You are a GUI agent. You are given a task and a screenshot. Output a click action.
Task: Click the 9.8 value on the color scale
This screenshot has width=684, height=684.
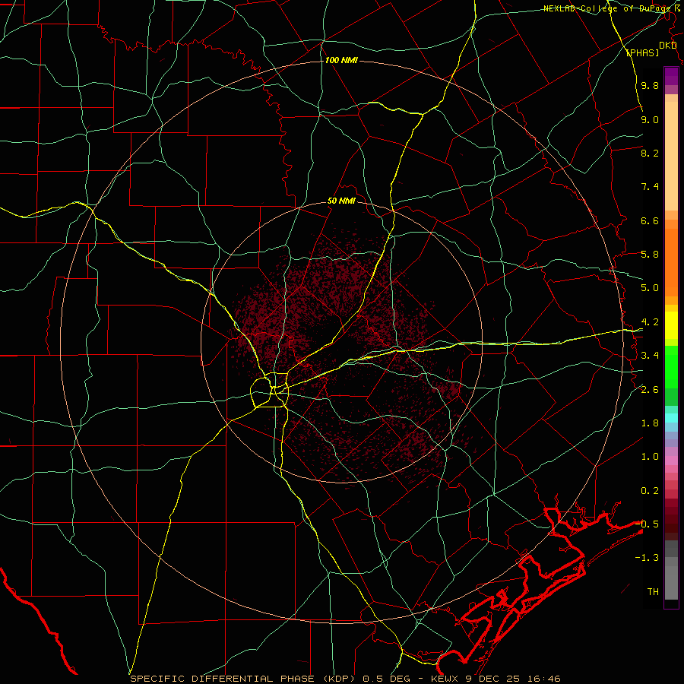pos(650,85)
